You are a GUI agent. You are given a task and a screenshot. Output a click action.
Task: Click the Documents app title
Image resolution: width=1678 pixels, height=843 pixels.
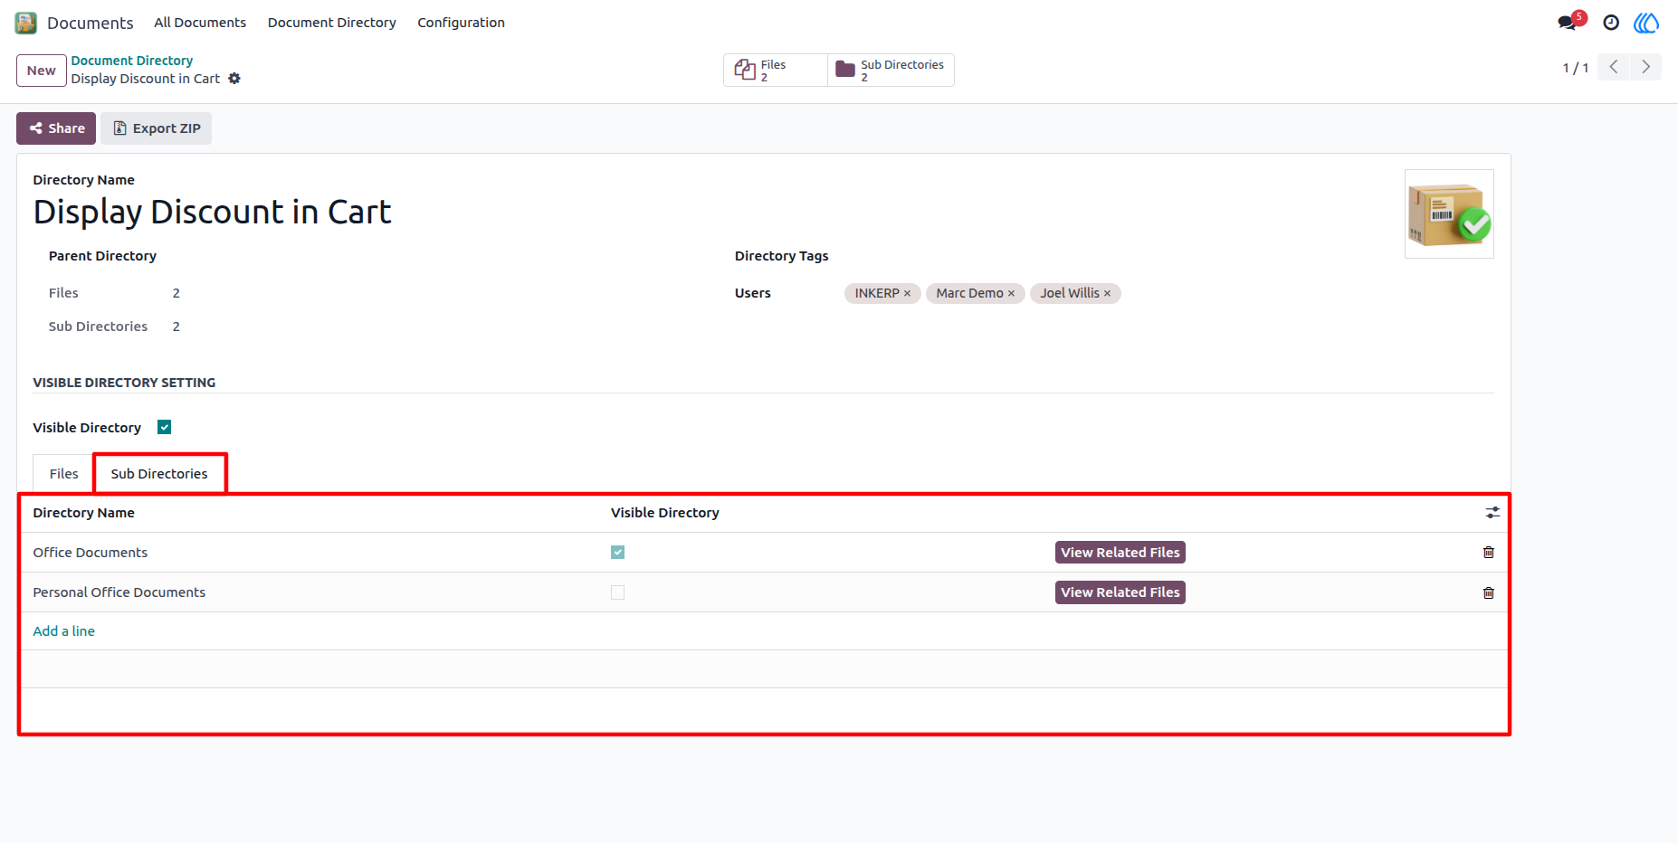pyautogui.click(x=91, y=23)
